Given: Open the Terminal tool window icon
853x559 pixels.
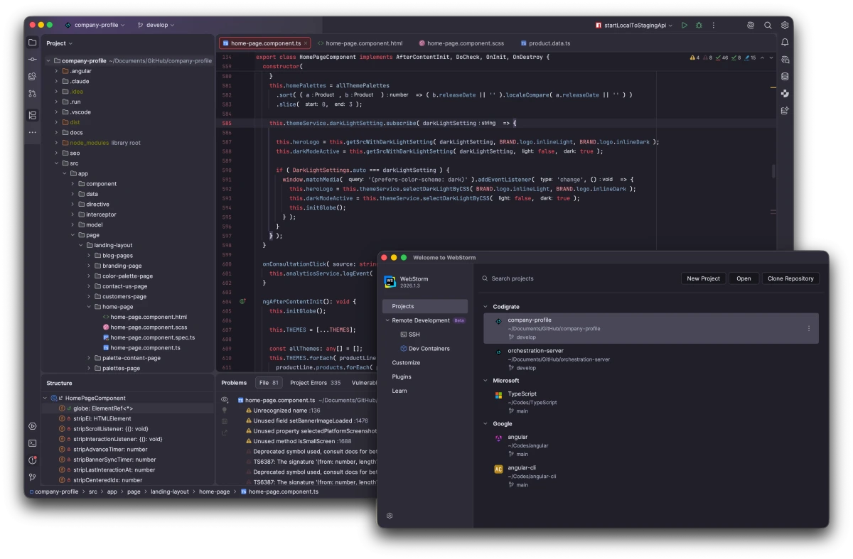Looking at the screenshot, I should click(32, 443).
